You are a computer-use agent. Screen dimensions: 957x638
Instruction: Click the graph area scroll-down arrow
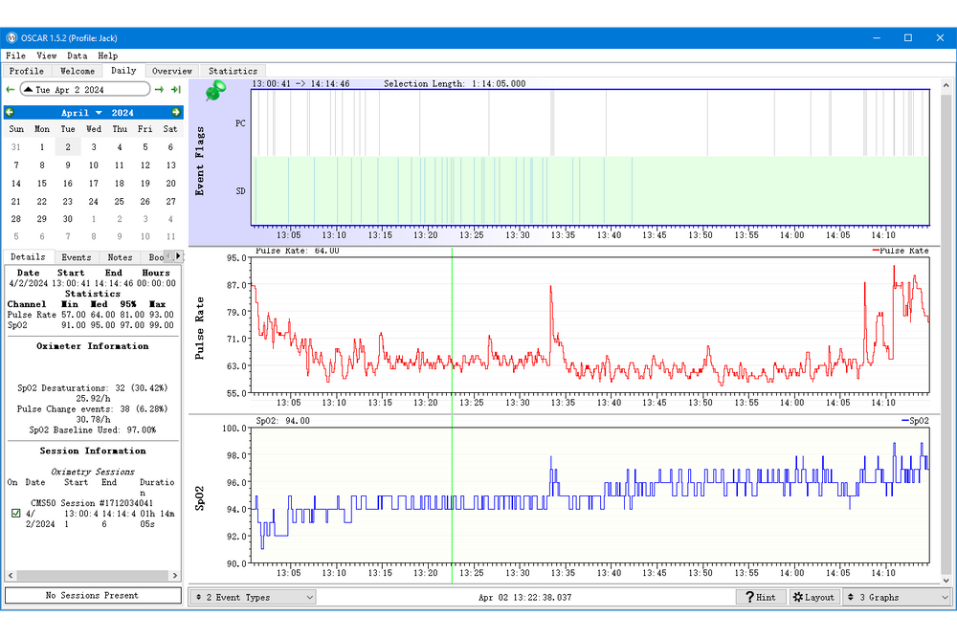[x=946, y=580]
